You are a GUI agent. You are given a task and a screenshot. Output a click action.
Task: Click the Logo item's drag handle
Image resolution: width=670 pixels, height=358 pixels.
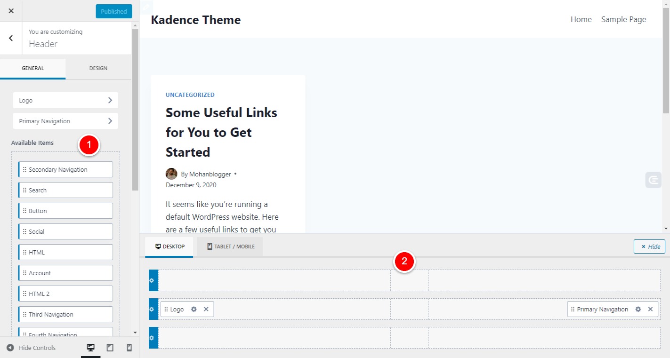click(166, 309)
